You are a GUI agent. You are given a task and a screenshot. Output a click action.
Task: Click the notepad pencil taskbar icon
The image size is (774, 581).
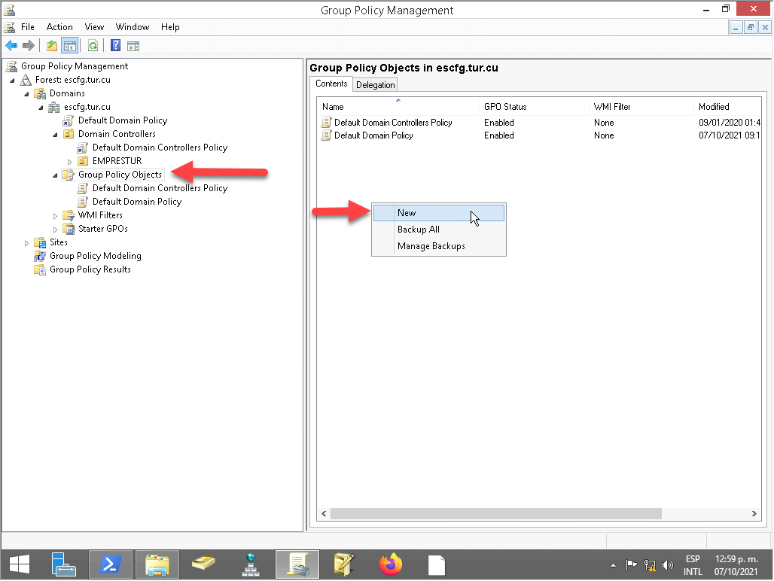tap(343, 564)
